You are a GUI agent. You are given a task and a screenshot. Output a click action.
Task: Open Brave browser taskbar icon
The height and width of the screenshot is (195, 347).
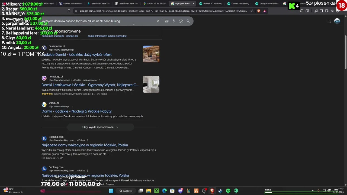click(x=212, y=191)
